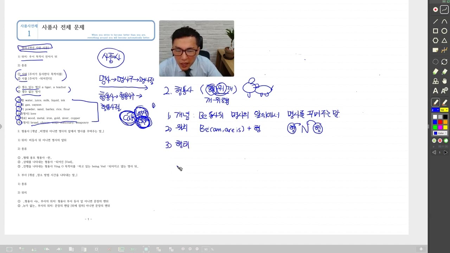
Task: Click the rotate/refresh circular arrow tool
Action: (x=444, y=62)
